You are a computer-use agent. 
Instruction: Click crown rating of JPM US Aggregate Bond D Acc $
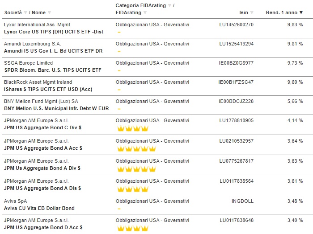pyautogui.click(x=133, y=228)
